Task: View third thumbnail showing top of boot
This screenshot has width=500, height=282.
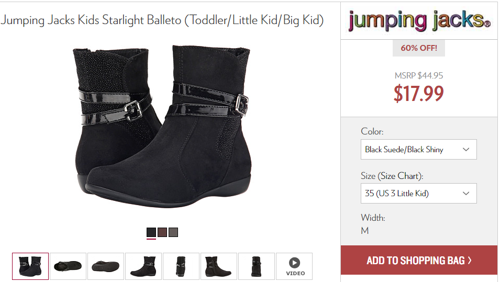Action: (106, 266)
